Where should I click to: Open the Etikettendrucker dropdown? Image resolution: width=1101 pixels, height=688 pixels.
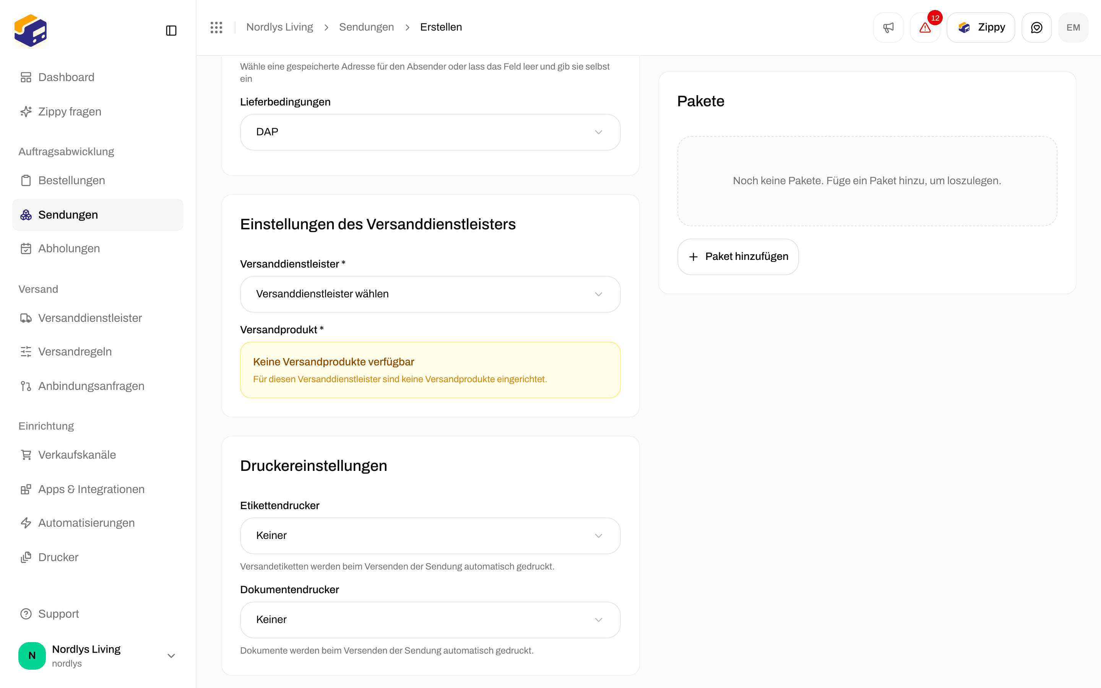430,535
